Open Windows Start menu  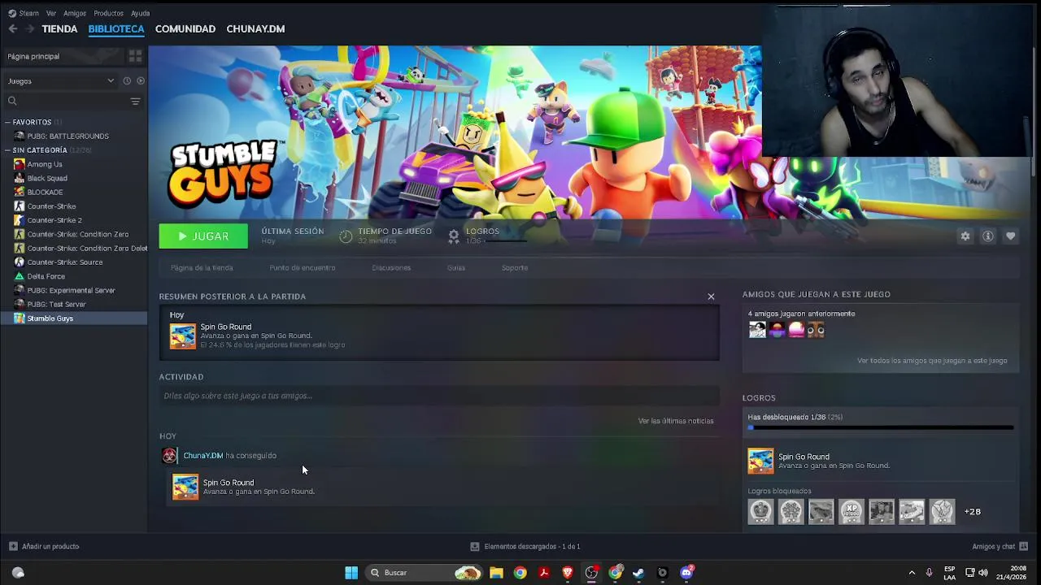[x=351, y=573]
